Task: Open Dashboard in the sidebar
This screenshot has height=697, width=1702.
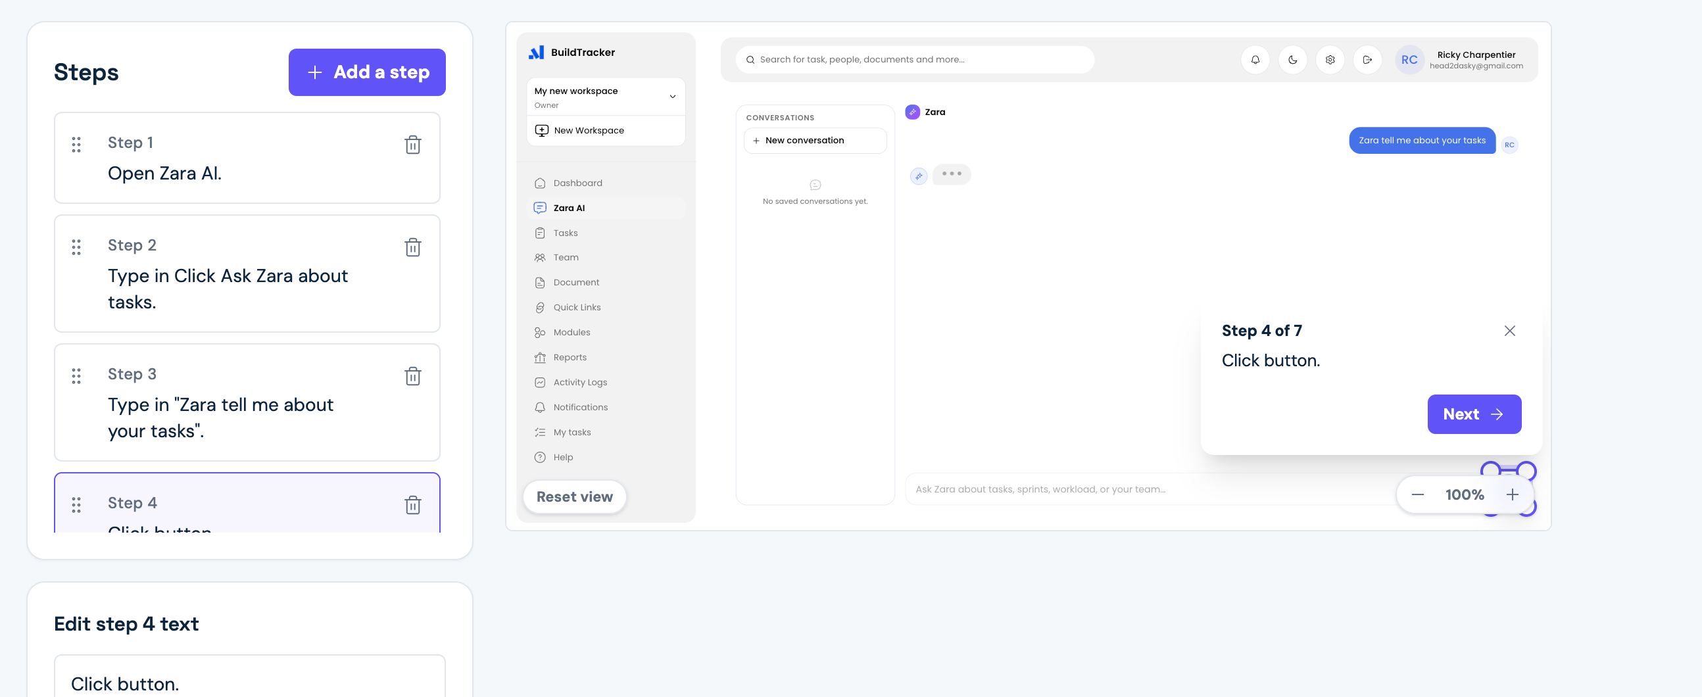Action: click(606, 183)
